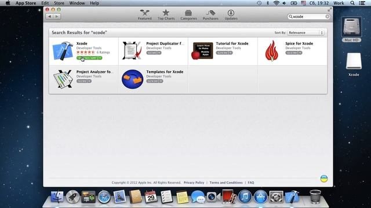
Task: Click the price button for Tutorial for Xcode
Action: click(x=224, y=53)
